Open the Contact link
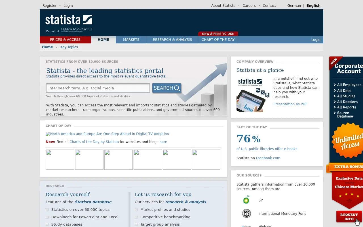 tap(269, 5)
